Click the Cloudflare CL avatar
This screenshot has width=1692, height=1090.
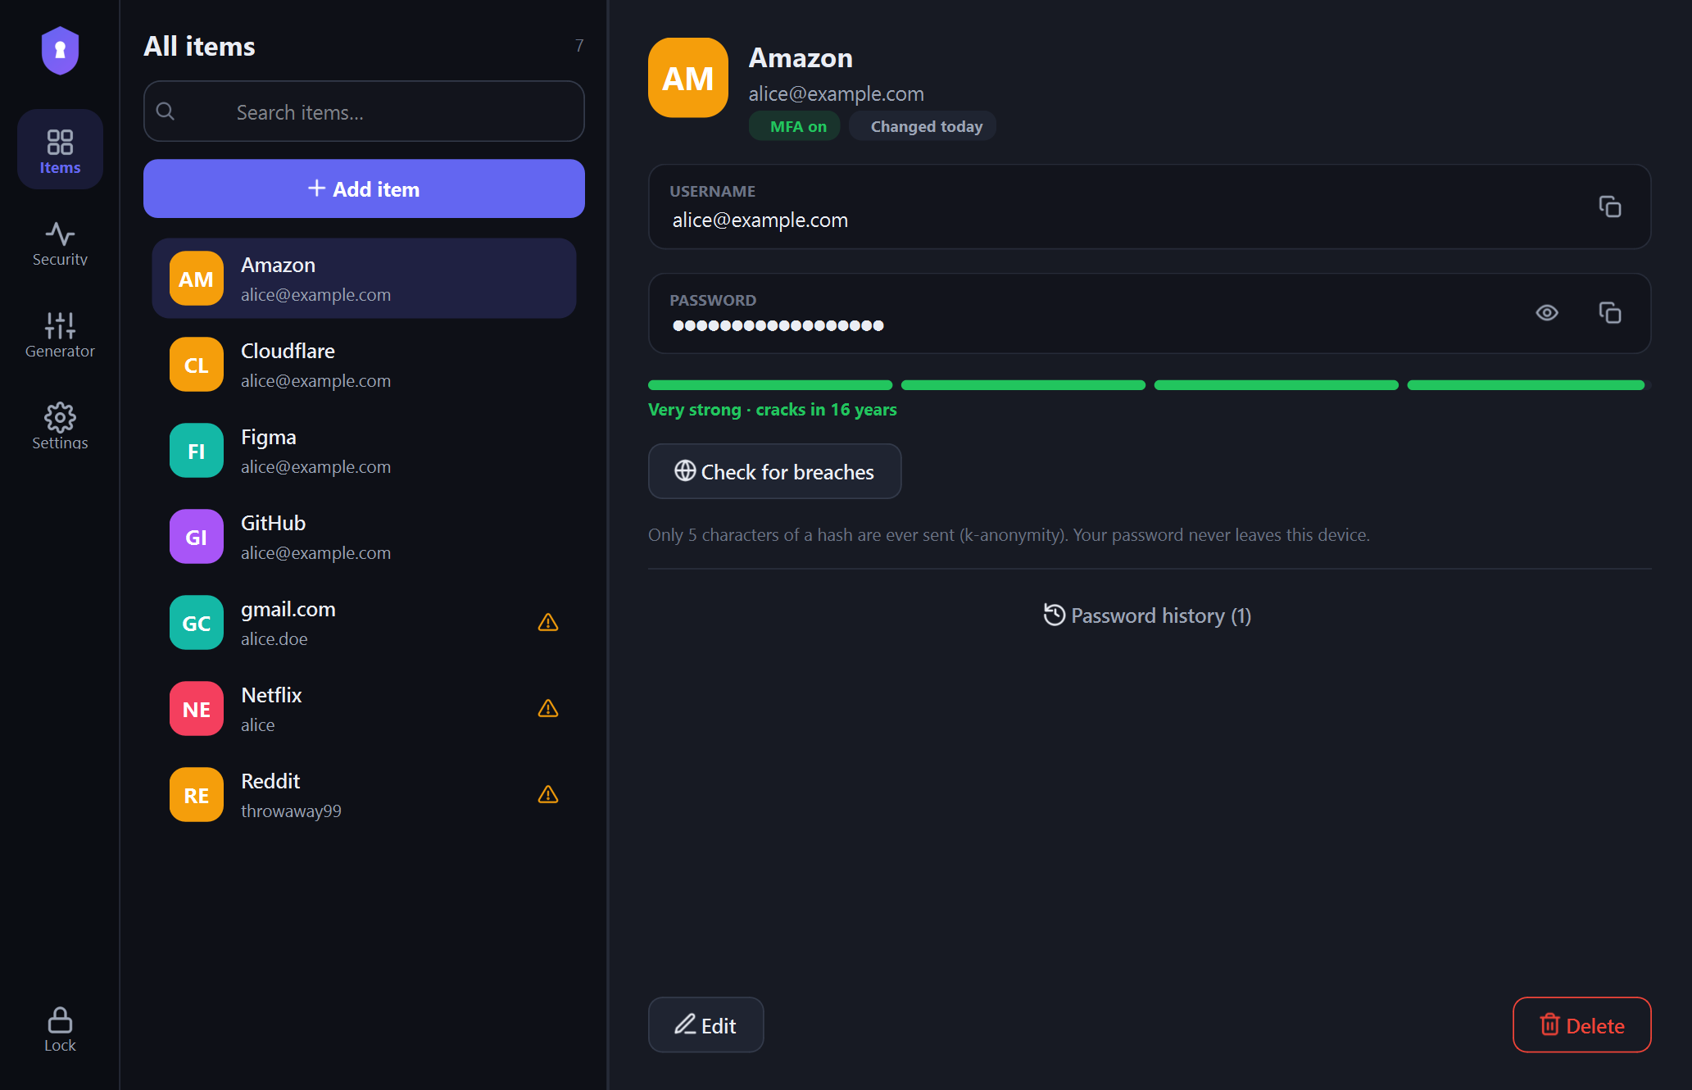[197, 365]
